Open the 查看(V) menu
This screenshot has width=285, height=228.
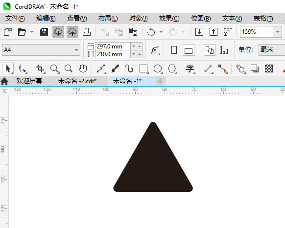click(x=77, y=19)
